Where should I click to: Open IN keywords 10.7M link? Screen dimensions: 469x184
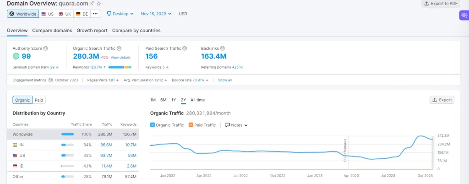pyautogui.click(x=131, y=145)
